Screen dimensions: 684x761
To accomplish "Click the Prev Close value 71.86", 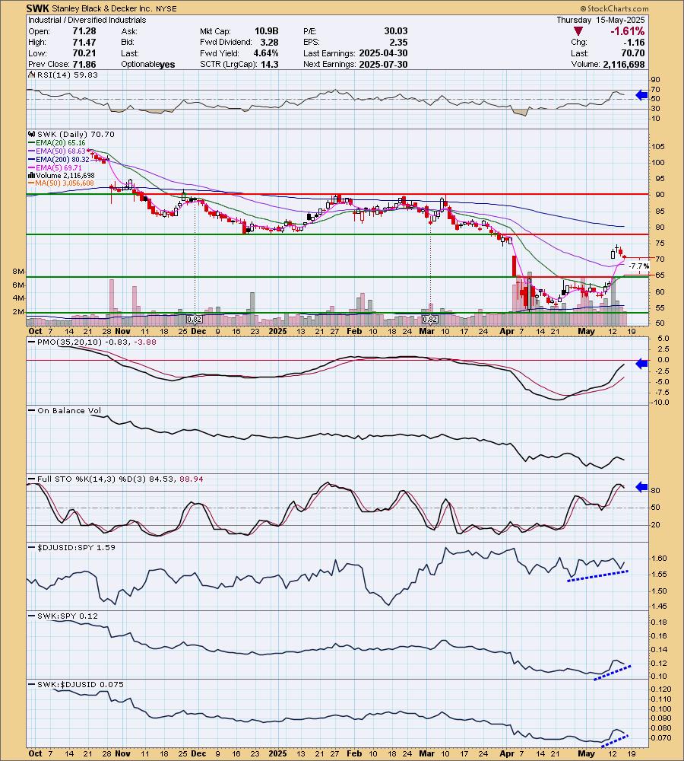I will (84, 65).
